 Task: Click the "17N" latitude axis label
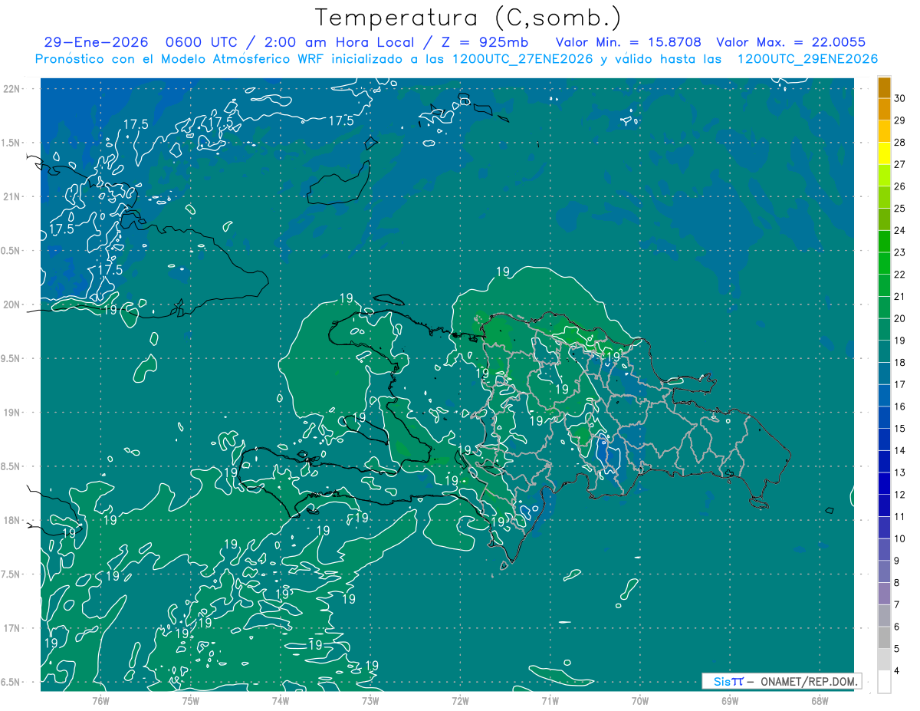[x=11, y=629]
